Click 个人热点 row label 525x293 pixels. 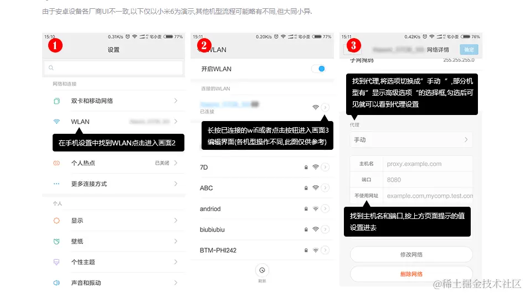[x=83, y=163]
